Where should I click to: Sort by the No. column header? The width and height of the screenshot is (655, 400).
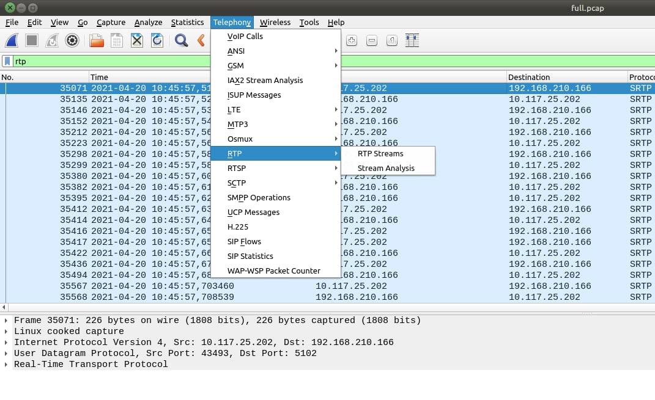(x=44, y=77)
